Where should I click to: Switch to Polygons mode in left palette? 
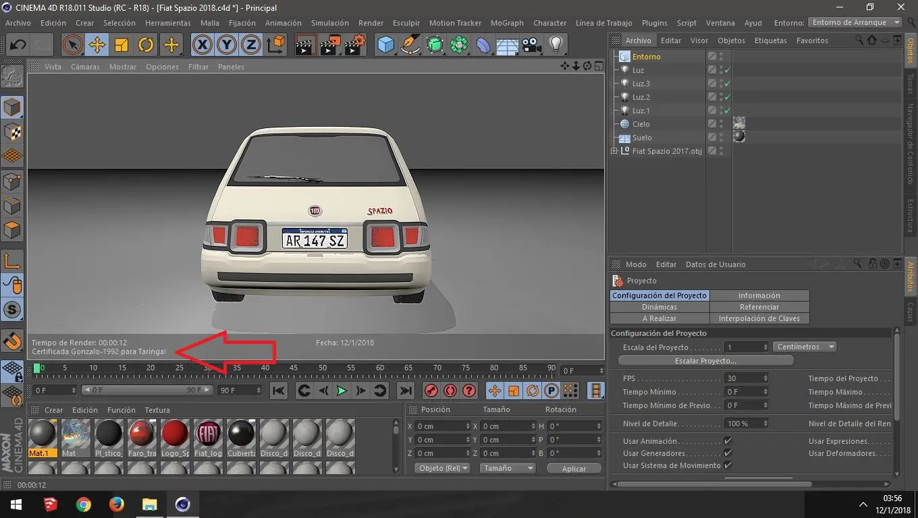12,230
